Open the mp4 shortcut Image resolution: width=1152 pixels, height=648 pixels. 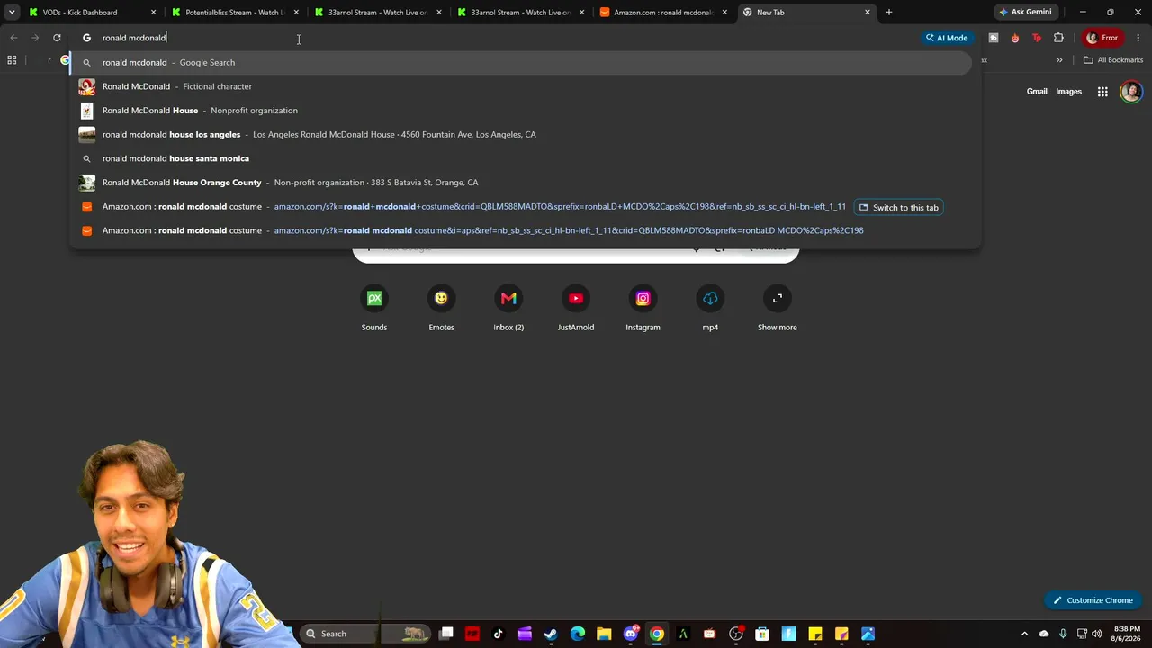(710, 308)
